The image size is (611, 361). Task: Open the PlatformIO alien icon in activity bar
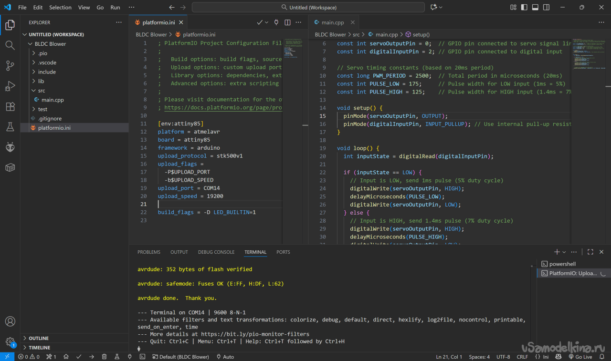click(x=10, y=147)
